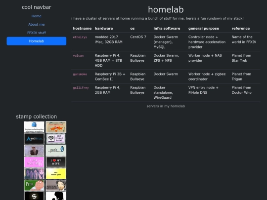Open the Peter Griffin stamp
267x200 pixels.
pos(34,185)
